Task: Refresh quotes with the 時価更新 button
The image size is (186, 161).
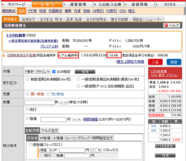Action: pyautogui.click(x=165, y=146)
